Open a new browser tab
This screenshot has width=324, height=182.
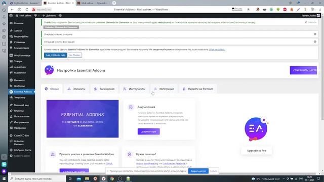click(x=114, y=3)
